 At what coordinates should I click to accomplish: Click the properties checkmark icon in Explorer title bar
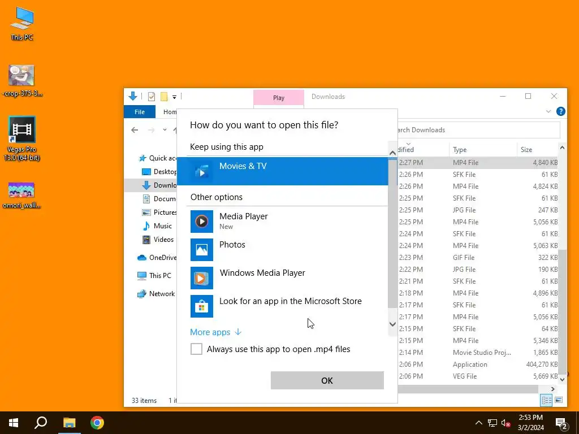coord(152,97)
